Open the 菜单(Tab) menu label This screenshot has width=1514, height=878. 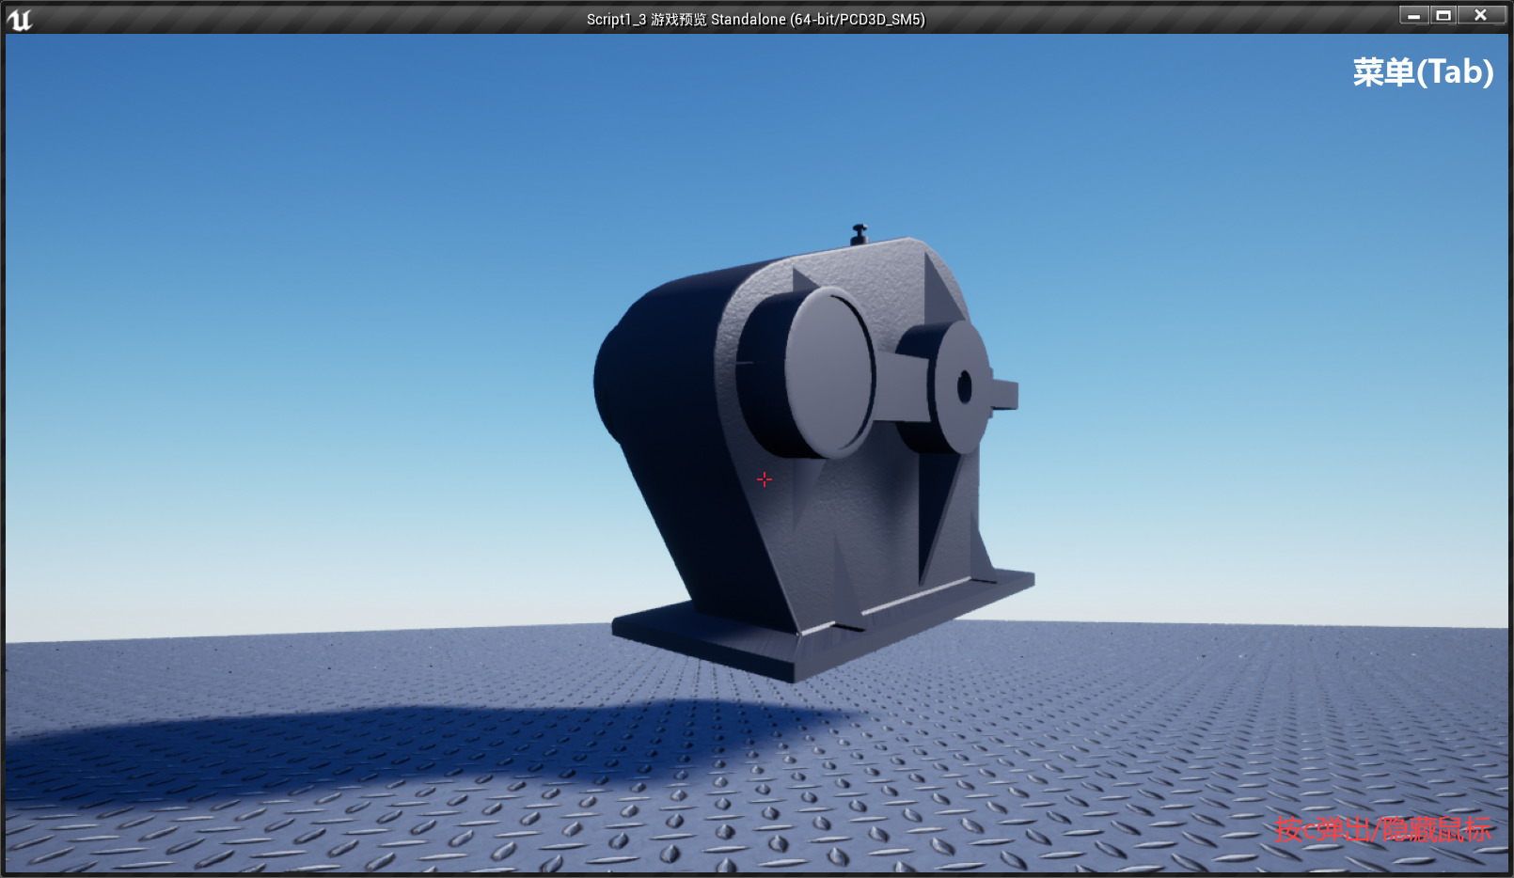(x=1423, y=71)
